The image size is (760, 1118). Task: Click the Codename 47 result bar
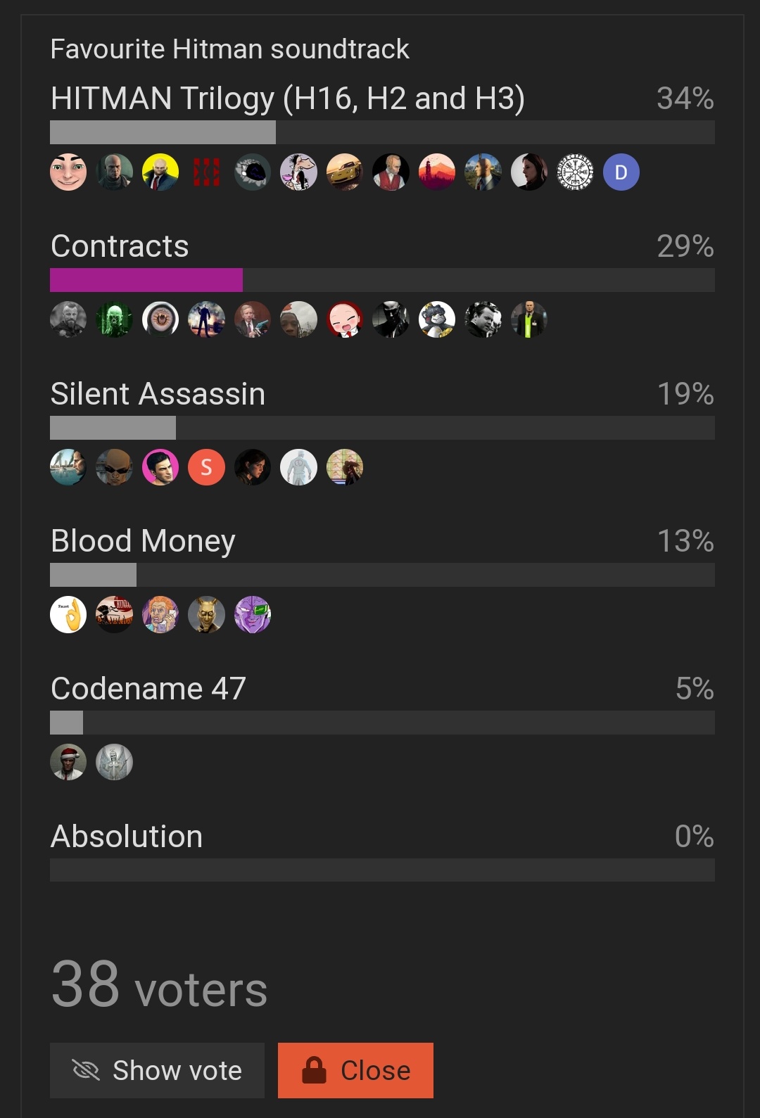[66, 723]
